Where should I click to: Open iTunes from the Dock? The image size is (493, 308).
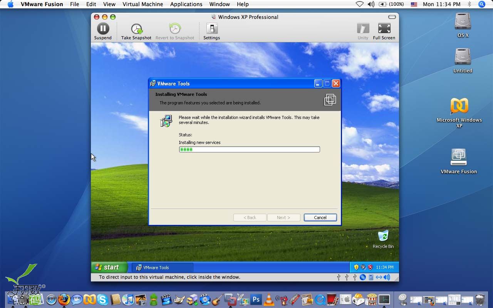click(x=128, y=299)
